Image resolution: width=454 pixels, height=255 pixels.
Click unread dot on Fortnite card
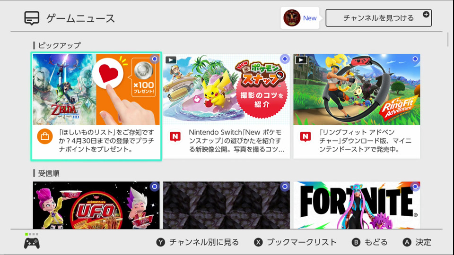pyautogui.click(x=415, y=187)
